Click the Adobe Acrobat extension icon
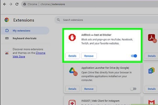This screenshot has width=158, height=105. click(x=152, y=38)
